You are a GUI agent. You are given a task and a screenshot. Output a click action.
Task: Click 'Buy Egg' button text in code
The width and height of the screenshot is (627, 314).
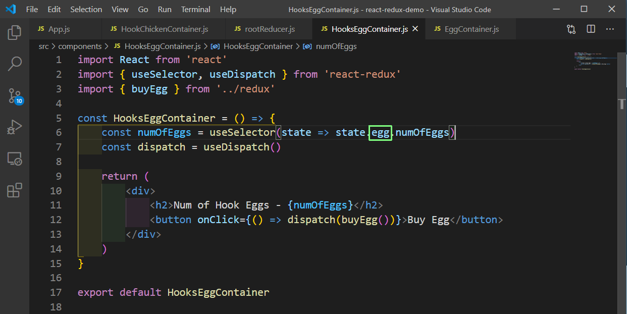point(429,220)
